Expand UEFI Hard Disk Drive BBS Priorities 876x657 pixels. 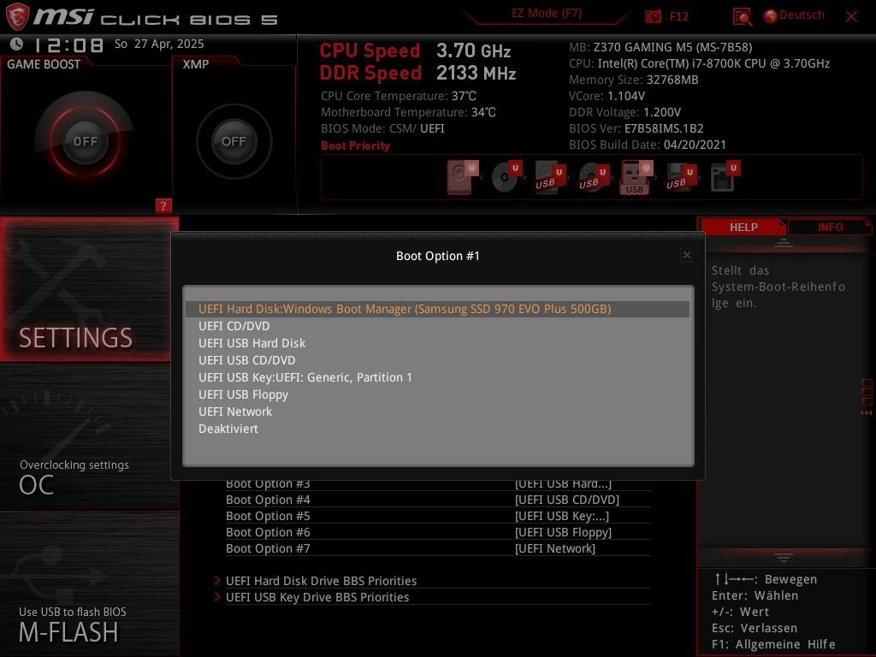click(x=432, y=581)
